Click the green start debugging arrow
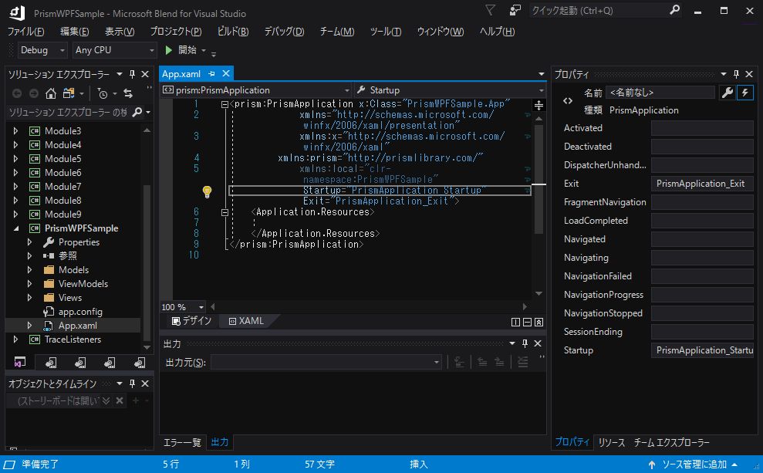This screenshot has width=763, height=473. click(168, 50)
